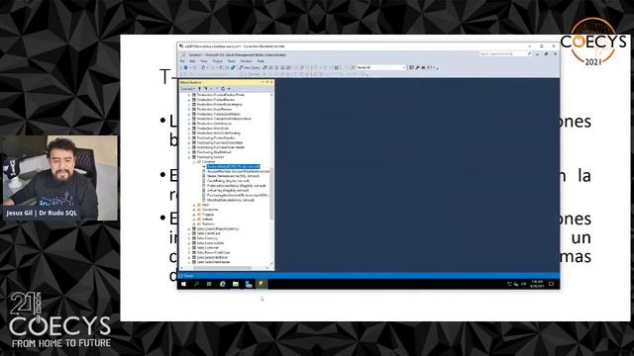634x356 pixels.
Task: Select the Production.ProductReview table
Action: click(x=216, y=100)
